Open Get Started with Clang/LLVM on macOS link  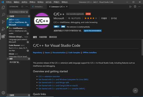[58, 85]
